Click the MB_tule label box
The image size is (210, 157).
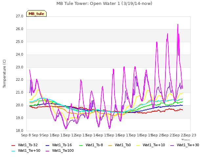(x=36, y=13)
